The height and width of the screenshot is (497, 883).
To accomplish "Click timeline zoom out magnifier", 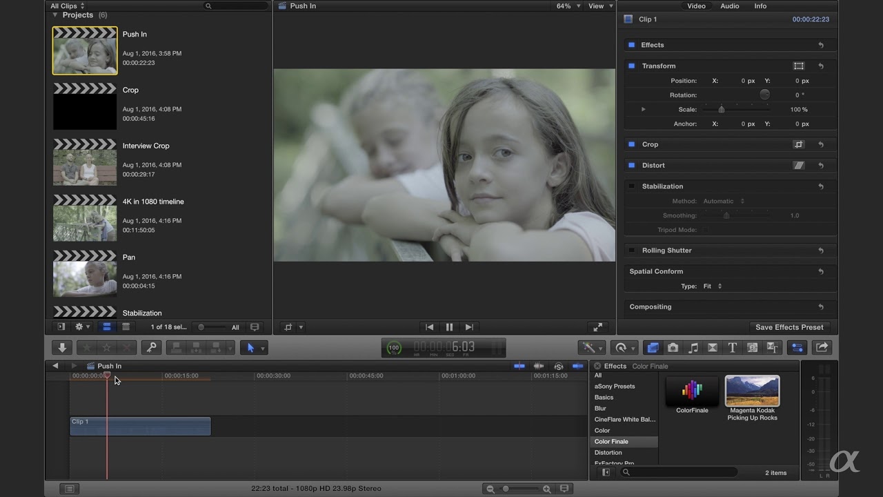I will 490,489.
